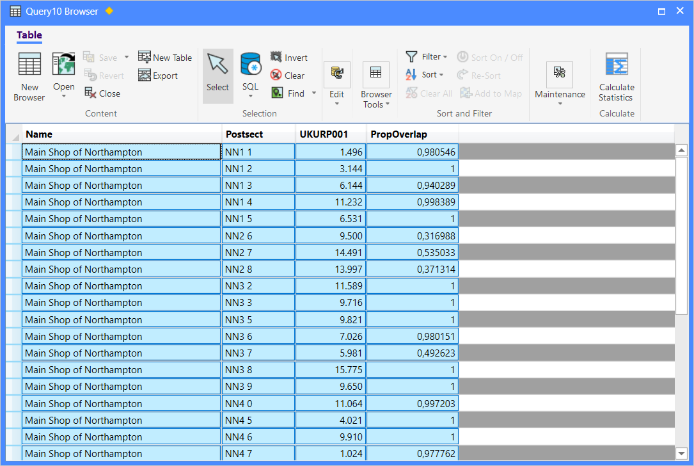Click the PropOverlap value 0,977762

[413, 454]
